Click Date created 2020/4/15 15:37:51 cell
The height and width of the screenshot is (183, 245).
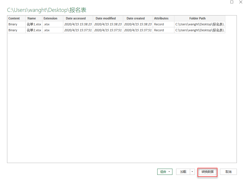tap(138, 30)
